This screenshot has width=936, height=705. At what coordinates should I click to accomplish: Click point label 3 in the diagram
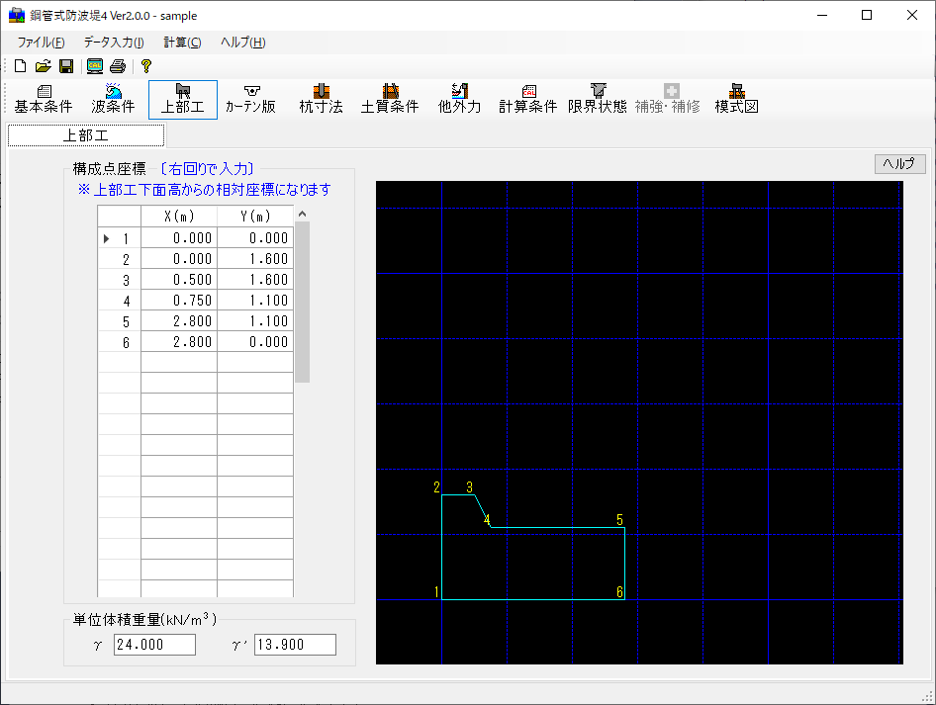[469, 487]
